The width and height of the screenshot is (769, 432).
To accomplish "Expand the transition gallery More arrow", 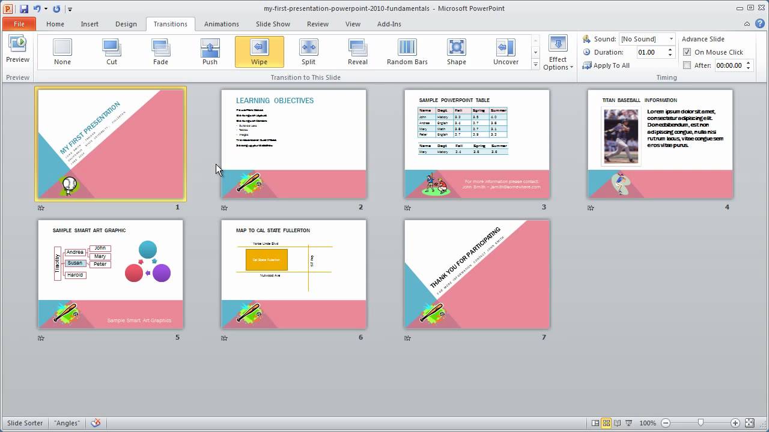I will [x=535, y=65].
